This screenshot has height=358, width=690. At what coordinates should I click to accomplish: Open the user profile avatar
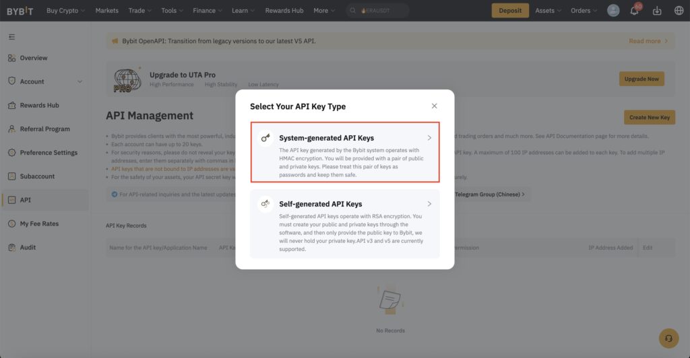[613, 11]
